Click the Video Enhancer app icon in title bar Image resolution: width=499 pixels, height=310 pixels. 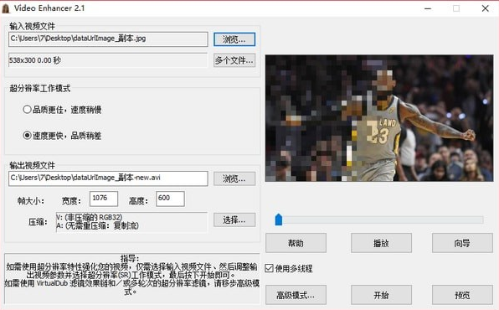6,8
